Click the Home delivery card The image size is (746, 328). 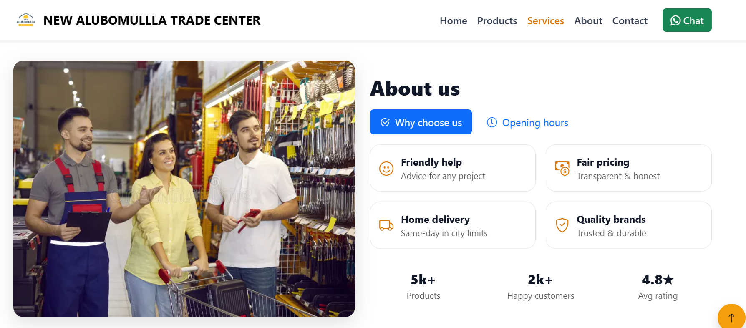pos(453,225)
